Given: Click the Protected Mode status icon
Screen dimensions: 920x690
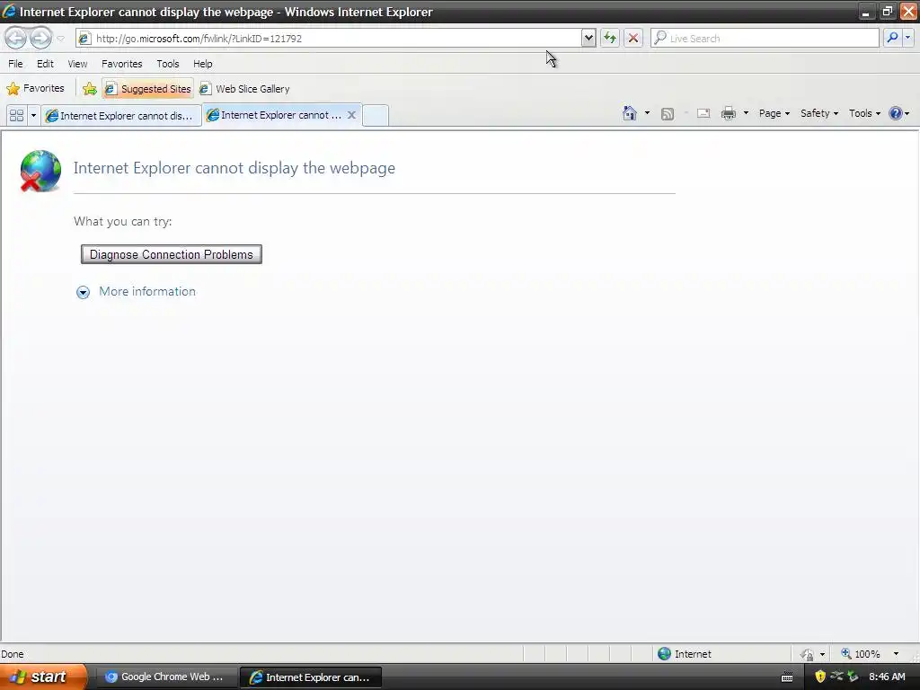Looking at the screenshot, I should tap(807, 654).
